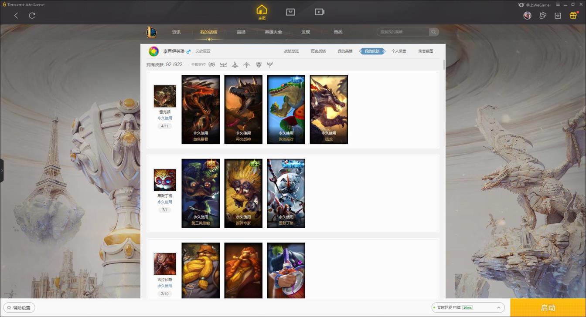Viewport: 586px width, 317px height.
Task: Switch to 我的英雄 sub-tab
Action: pos(345,51)
